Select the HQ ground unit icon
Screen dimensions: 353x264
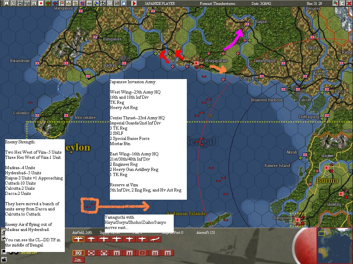[78, 253]
